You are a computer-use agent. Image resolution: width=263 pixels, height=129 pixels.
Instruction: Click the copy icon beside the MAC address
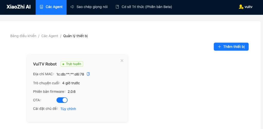click(x=88, y=74)
